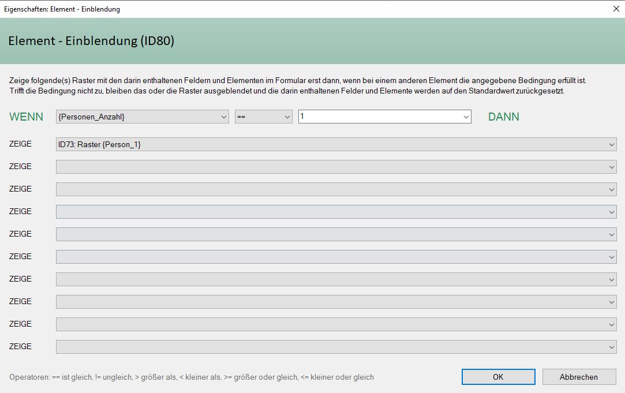Expand the condition value combo box arrow

[466, 117]
